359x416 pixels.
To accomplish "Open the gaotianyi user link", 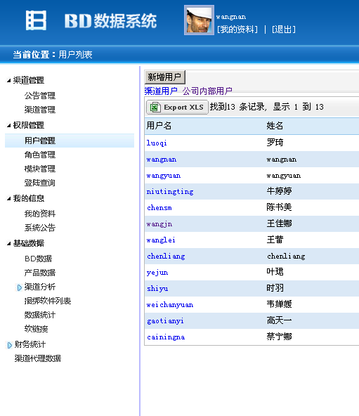I will click(165, 321).
